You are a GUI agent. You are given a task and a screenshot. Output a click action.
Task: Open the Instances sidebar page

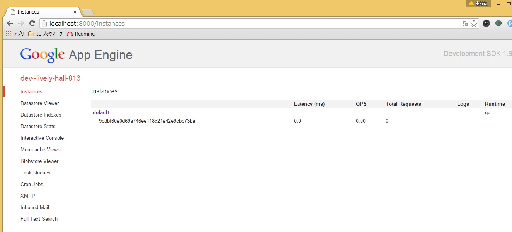31,92
